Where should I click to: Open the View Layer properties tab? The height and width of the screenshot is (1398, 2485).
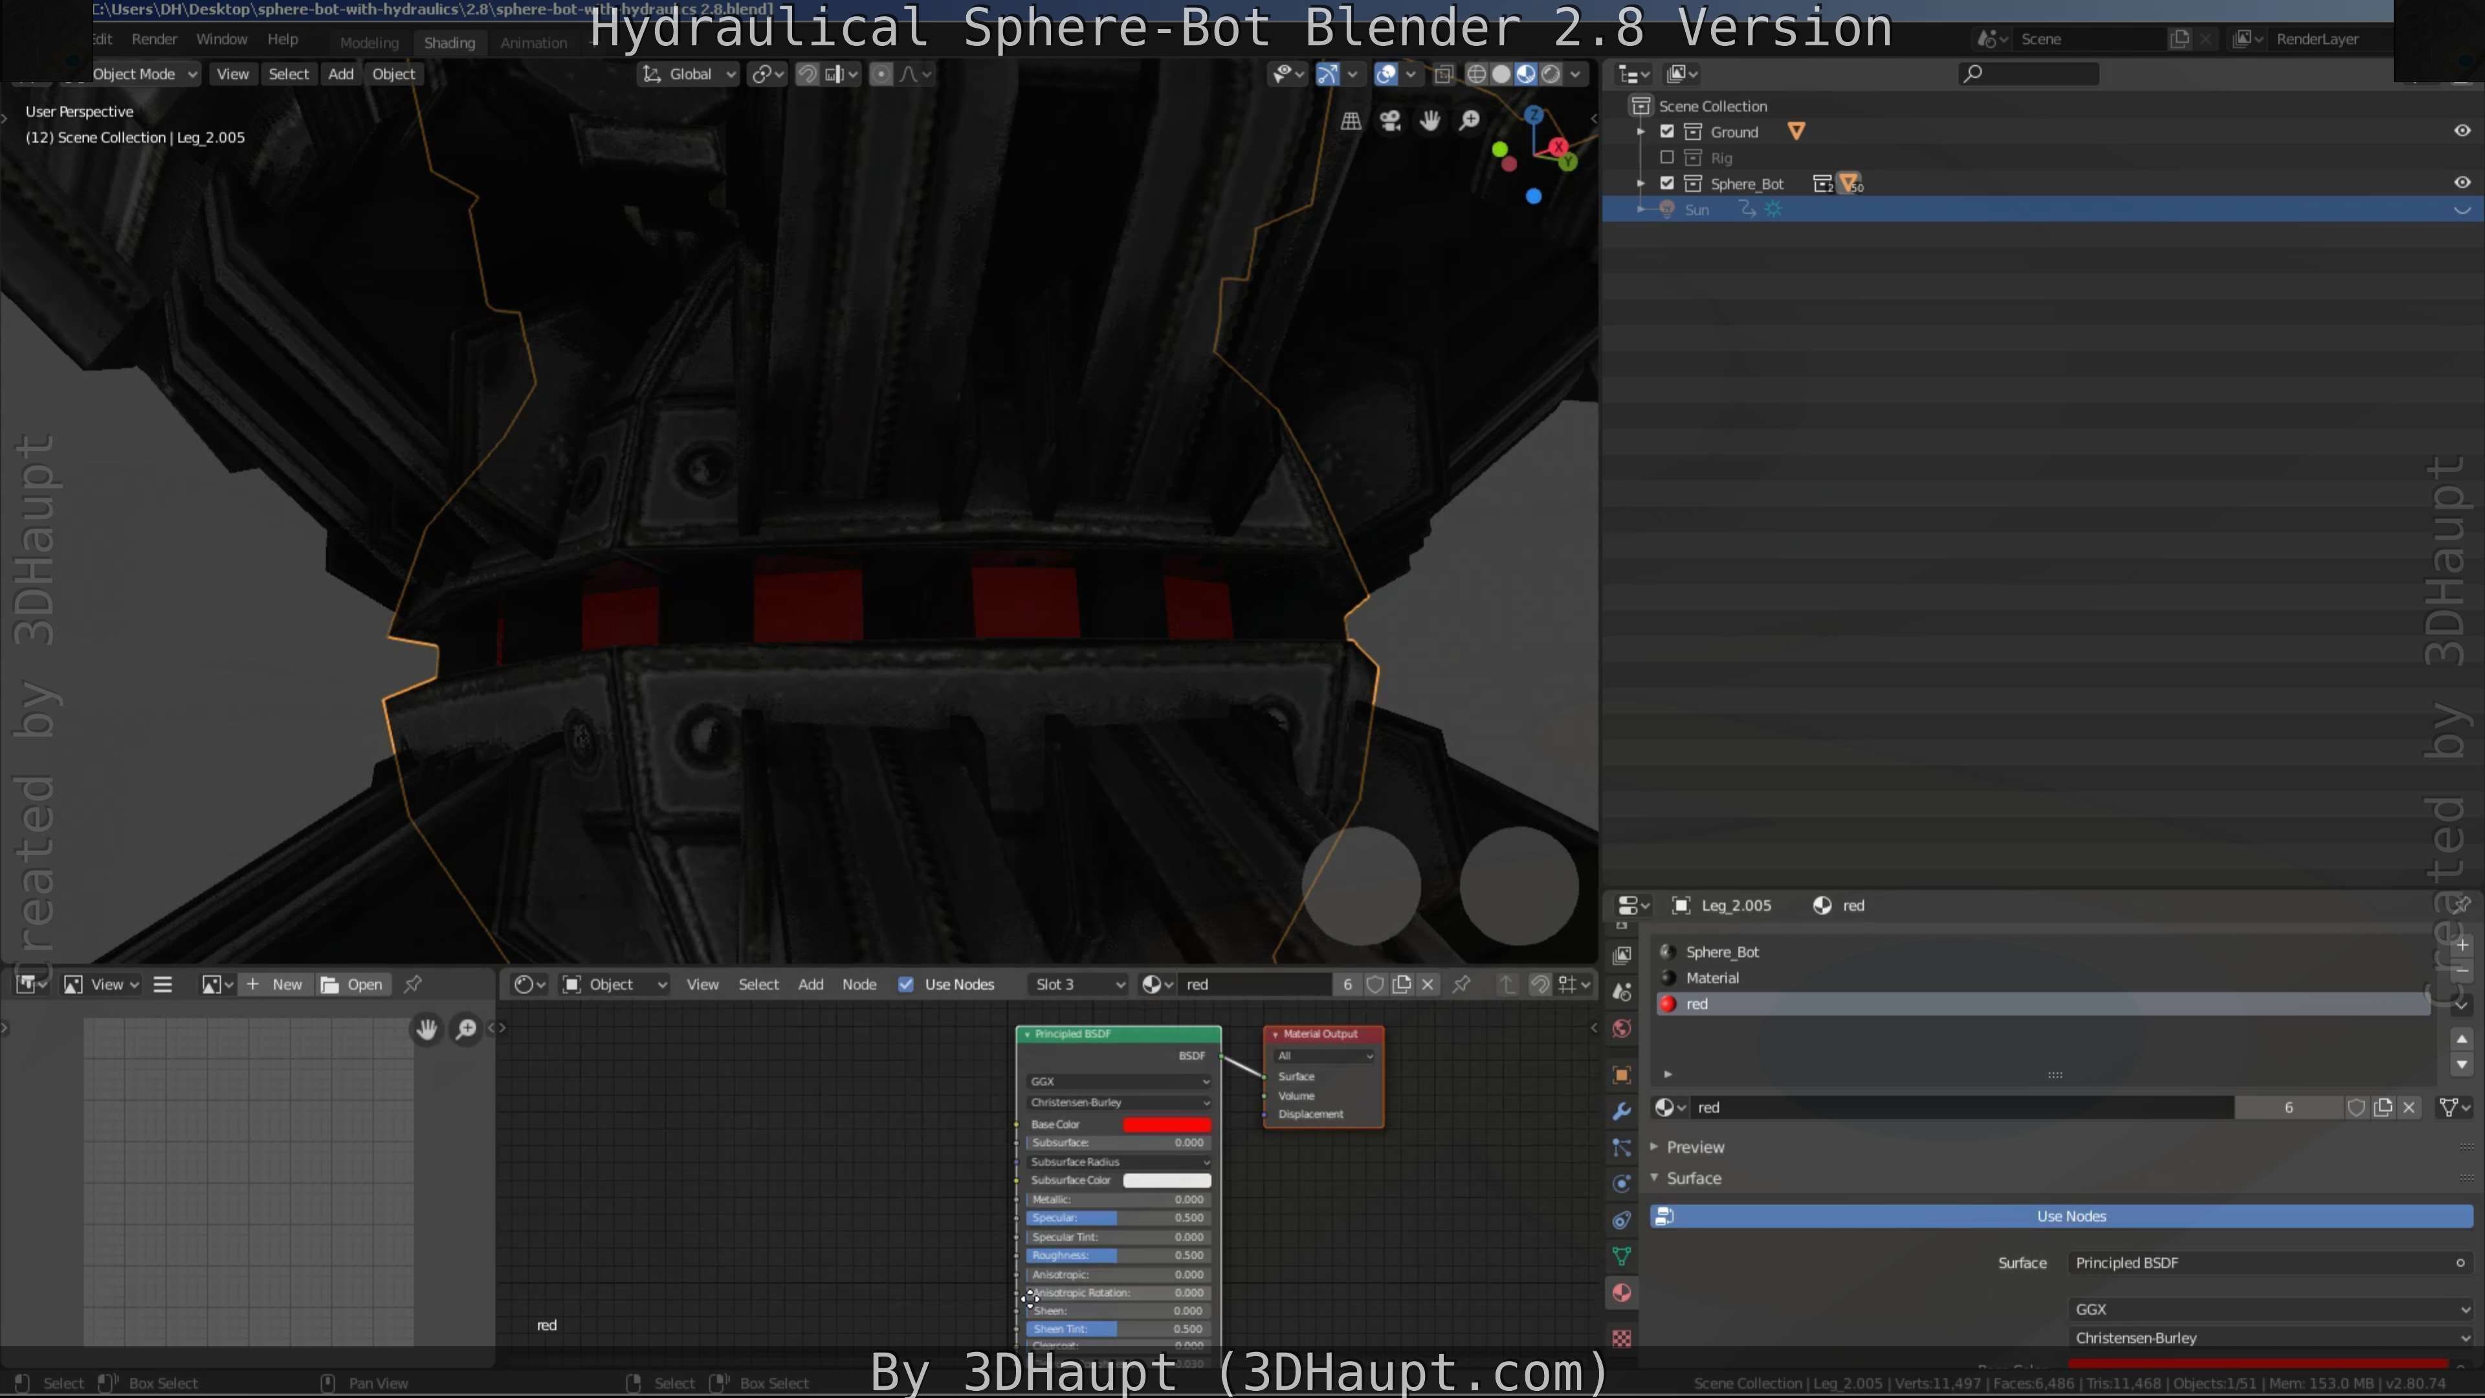(x=1622, y=955)
